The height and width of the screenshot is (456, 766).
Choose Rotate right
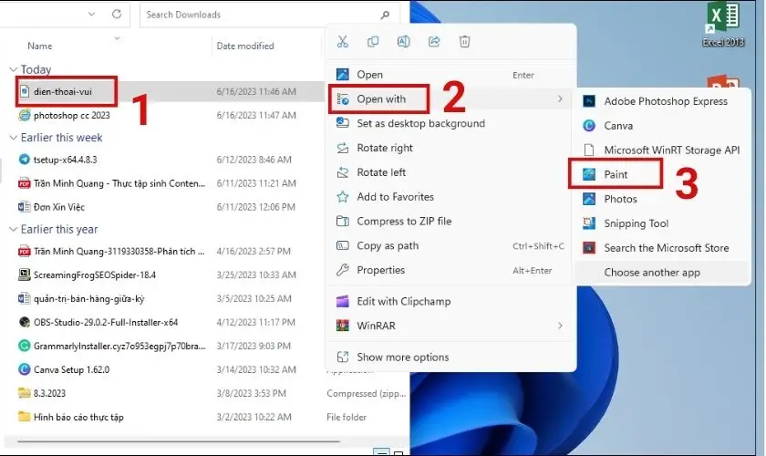[450, 148]
